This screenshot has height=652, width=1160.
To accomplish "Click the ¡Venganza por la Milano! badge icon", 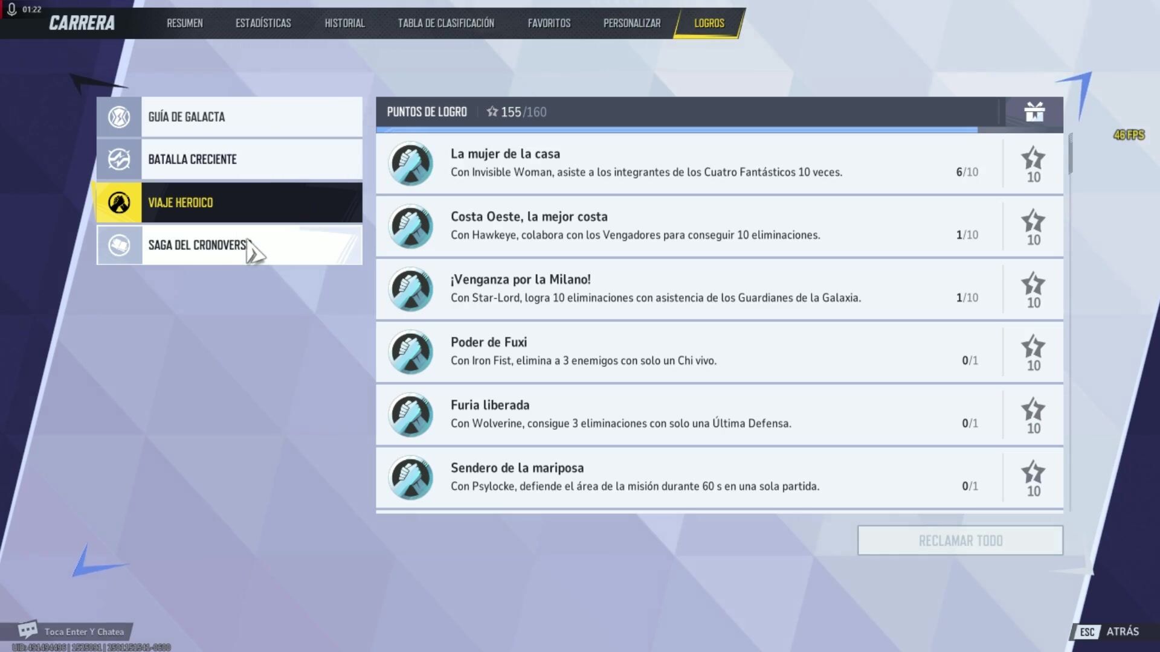I will (411, 289).
